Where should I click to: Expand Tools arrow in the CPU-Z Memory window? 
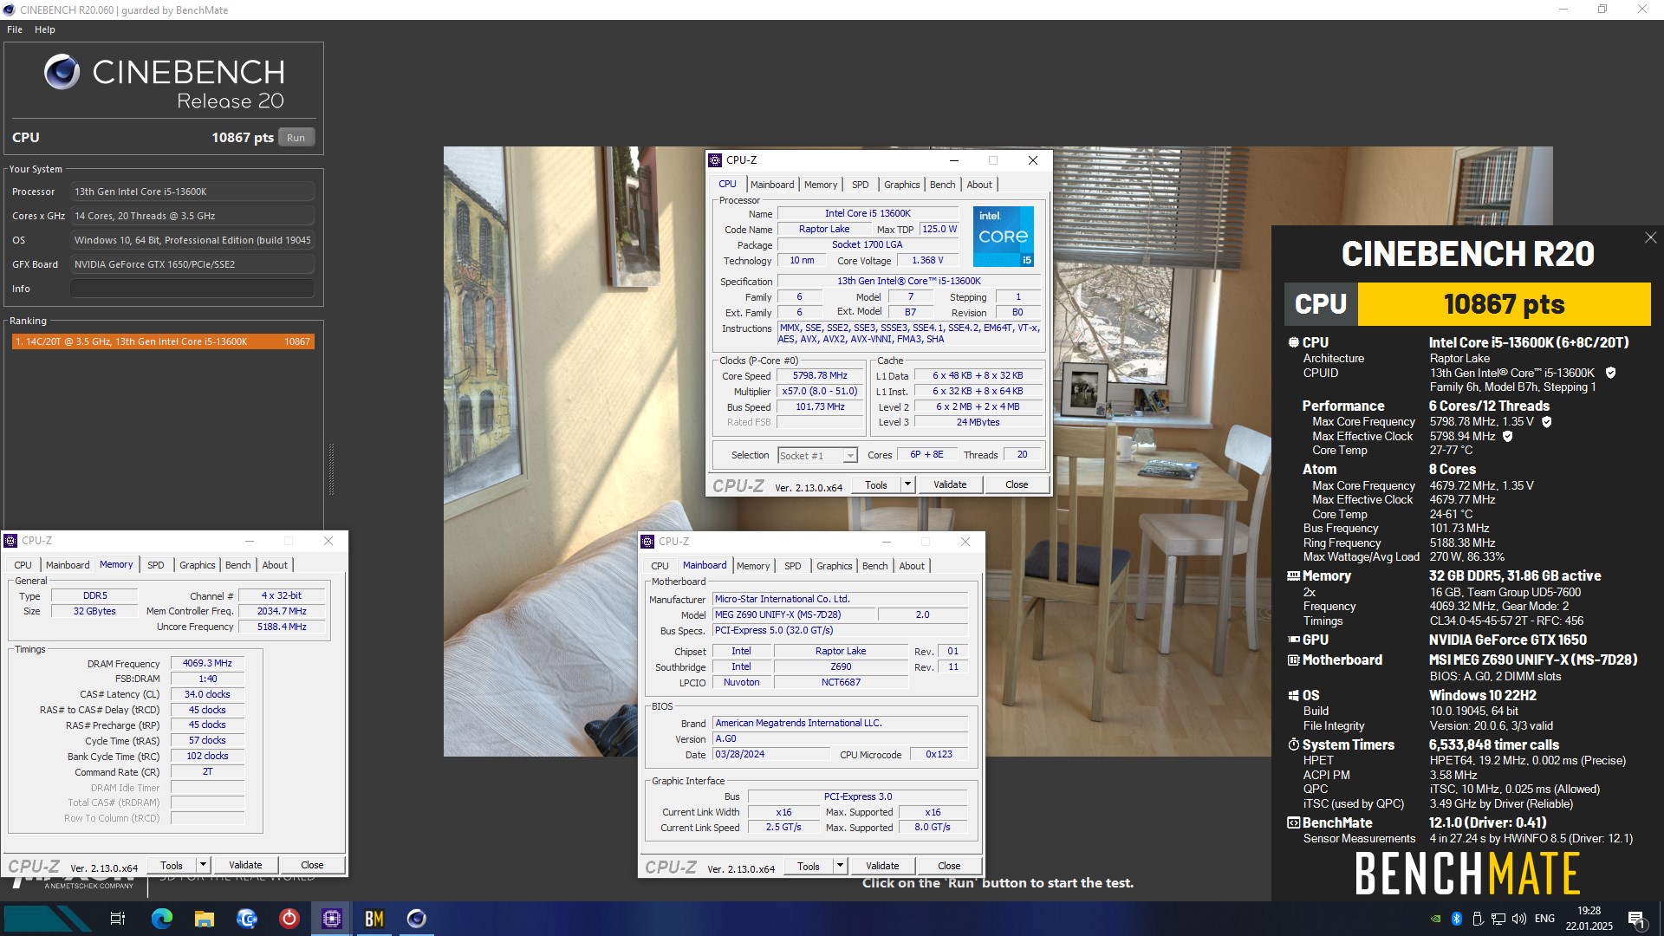click(x=203, y=865)
